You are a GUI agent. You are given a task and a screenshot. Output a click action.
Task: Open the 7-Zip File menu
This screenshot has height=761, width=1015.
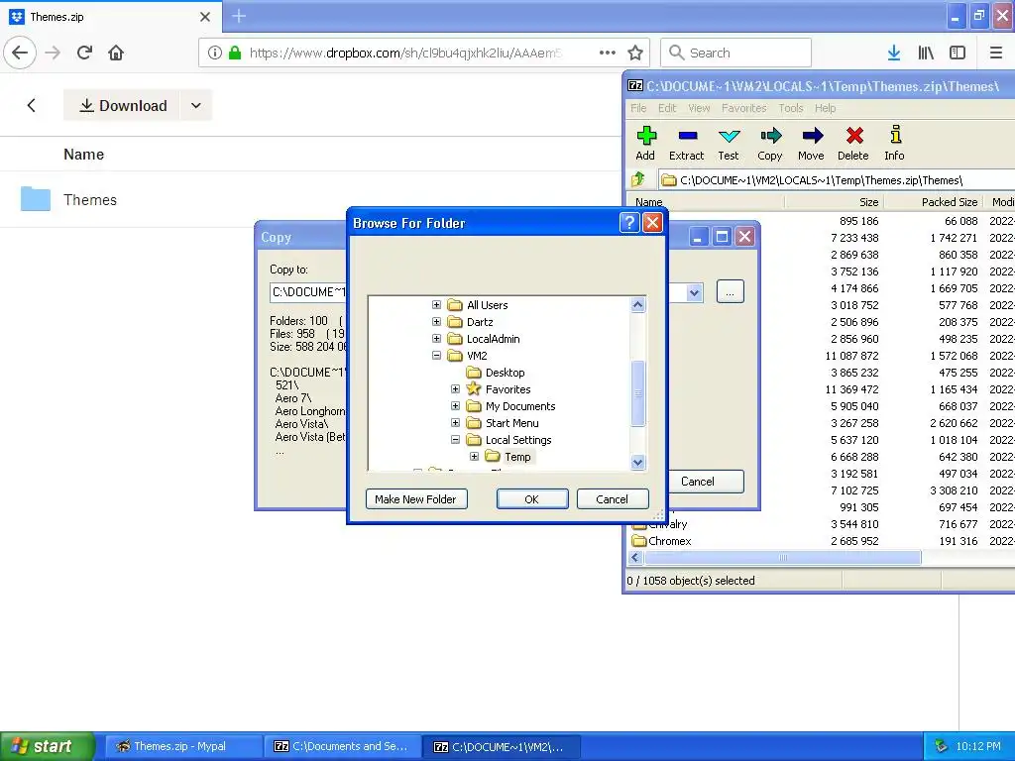coord(638,108)
